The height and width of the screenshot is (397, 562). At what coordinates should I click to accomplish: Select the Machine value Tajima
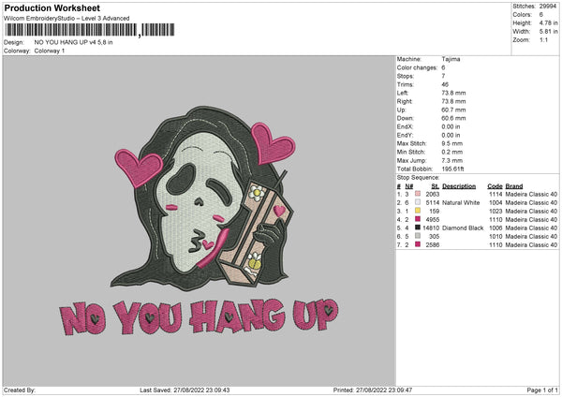pos(450,58)
